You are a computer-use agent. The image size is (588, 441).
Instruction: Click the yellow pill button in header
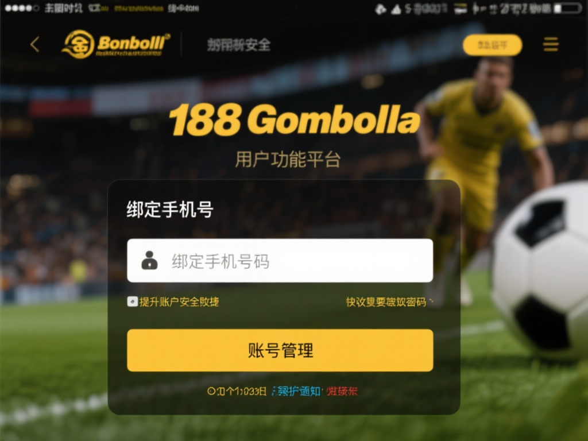point(492,45)
